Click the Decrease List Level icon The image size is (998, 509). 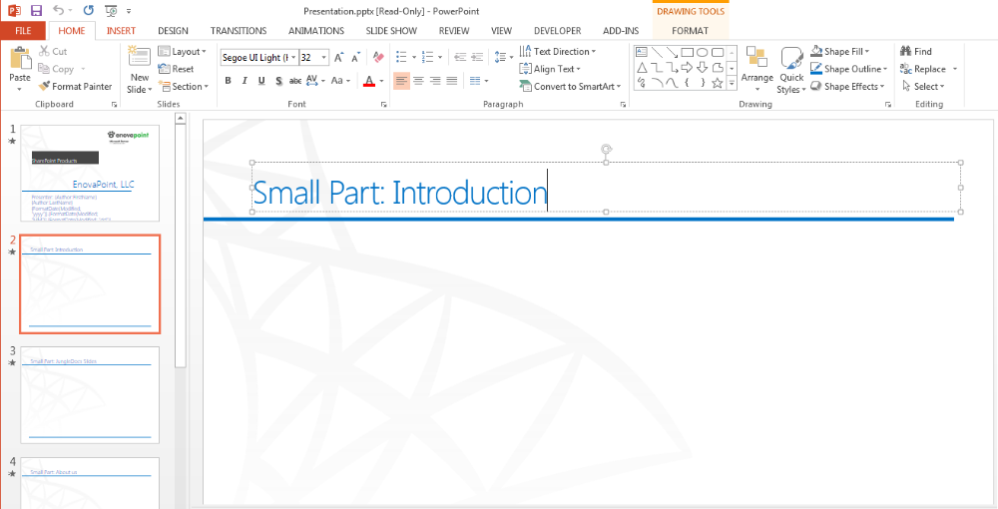coord(460,58)
